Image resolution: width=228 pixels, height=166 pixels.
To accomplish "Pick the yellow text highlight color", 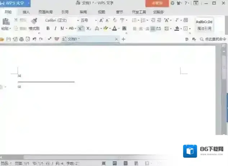I will pos(106,28).
